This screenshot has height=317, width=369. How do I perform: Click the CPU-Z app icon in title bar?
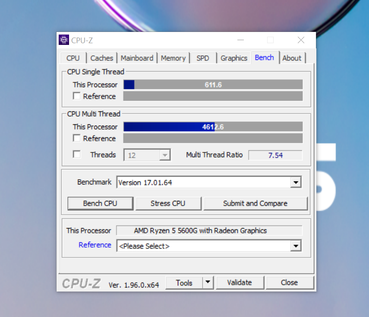point(64,40)
